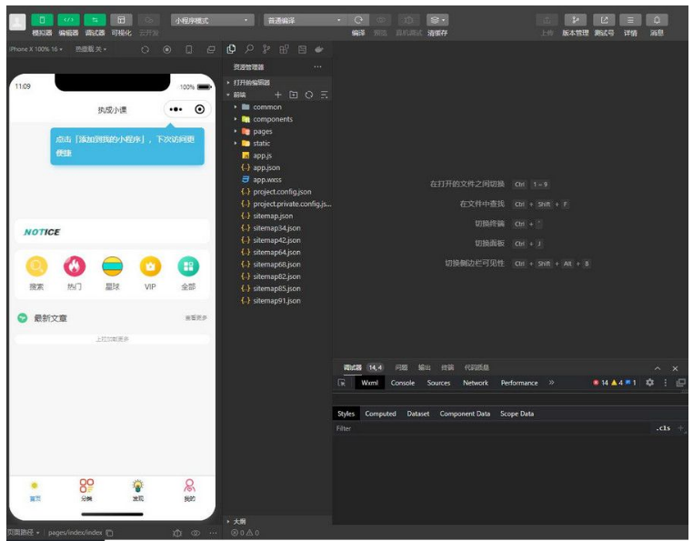
Task: Open the 详情 details icon
Action: point(630,20)
